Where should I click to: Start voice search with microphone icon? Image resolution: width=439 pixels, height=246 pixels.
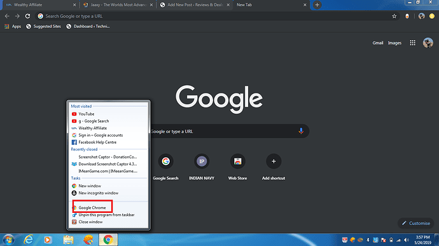[301, 131]
